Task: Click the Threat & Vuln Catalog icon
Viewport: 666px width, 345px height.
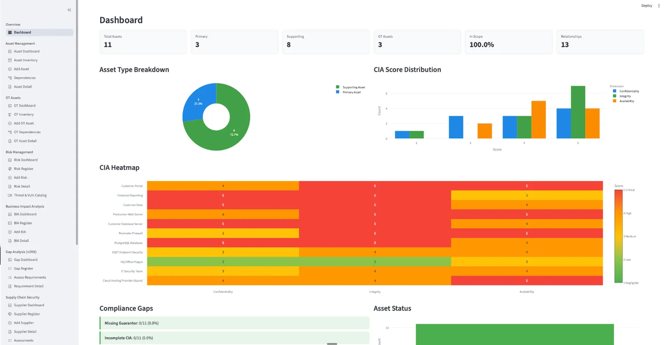Action: click(10, 196)
